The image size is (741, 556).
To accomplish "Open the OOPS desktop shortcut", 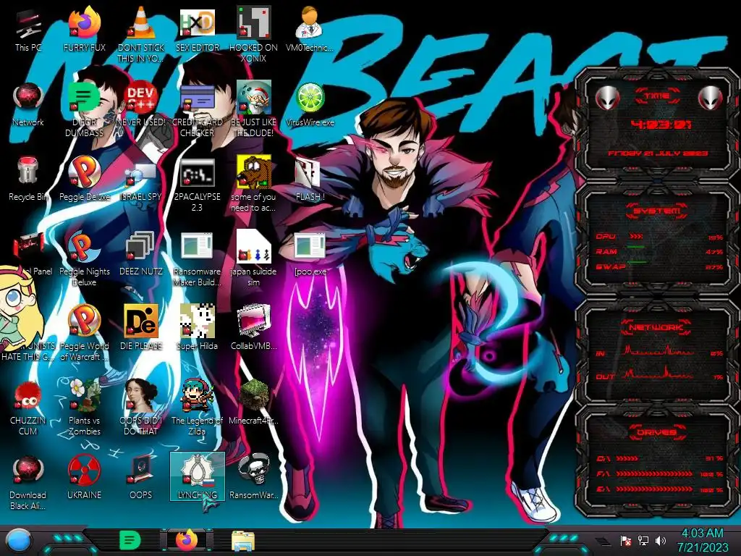I will tap(141, 478).
